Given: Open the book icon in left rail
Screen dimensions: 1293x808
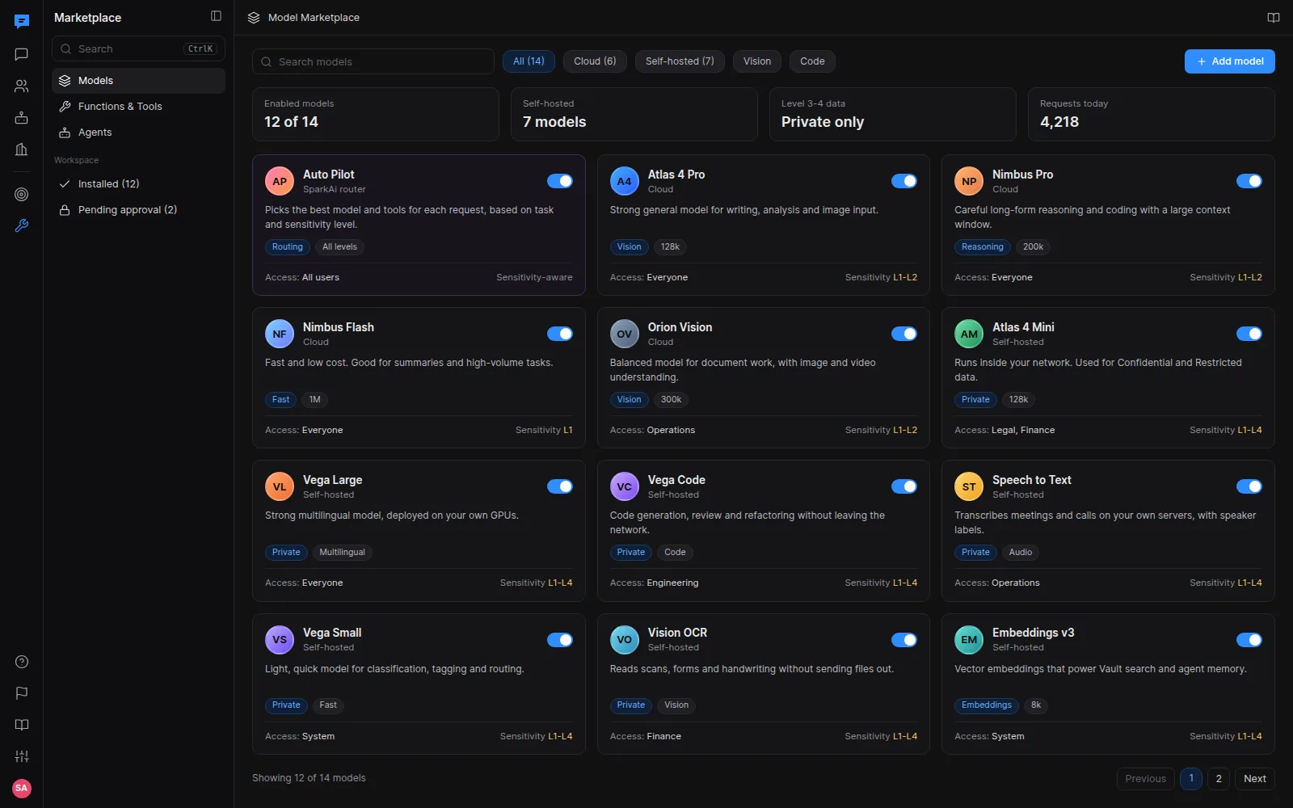Looking at the screenshot, I should pyautogui.click(x=22, y=725).
